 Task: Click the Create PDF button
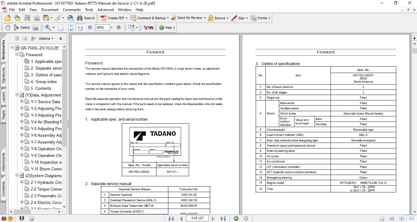[114, 18]
